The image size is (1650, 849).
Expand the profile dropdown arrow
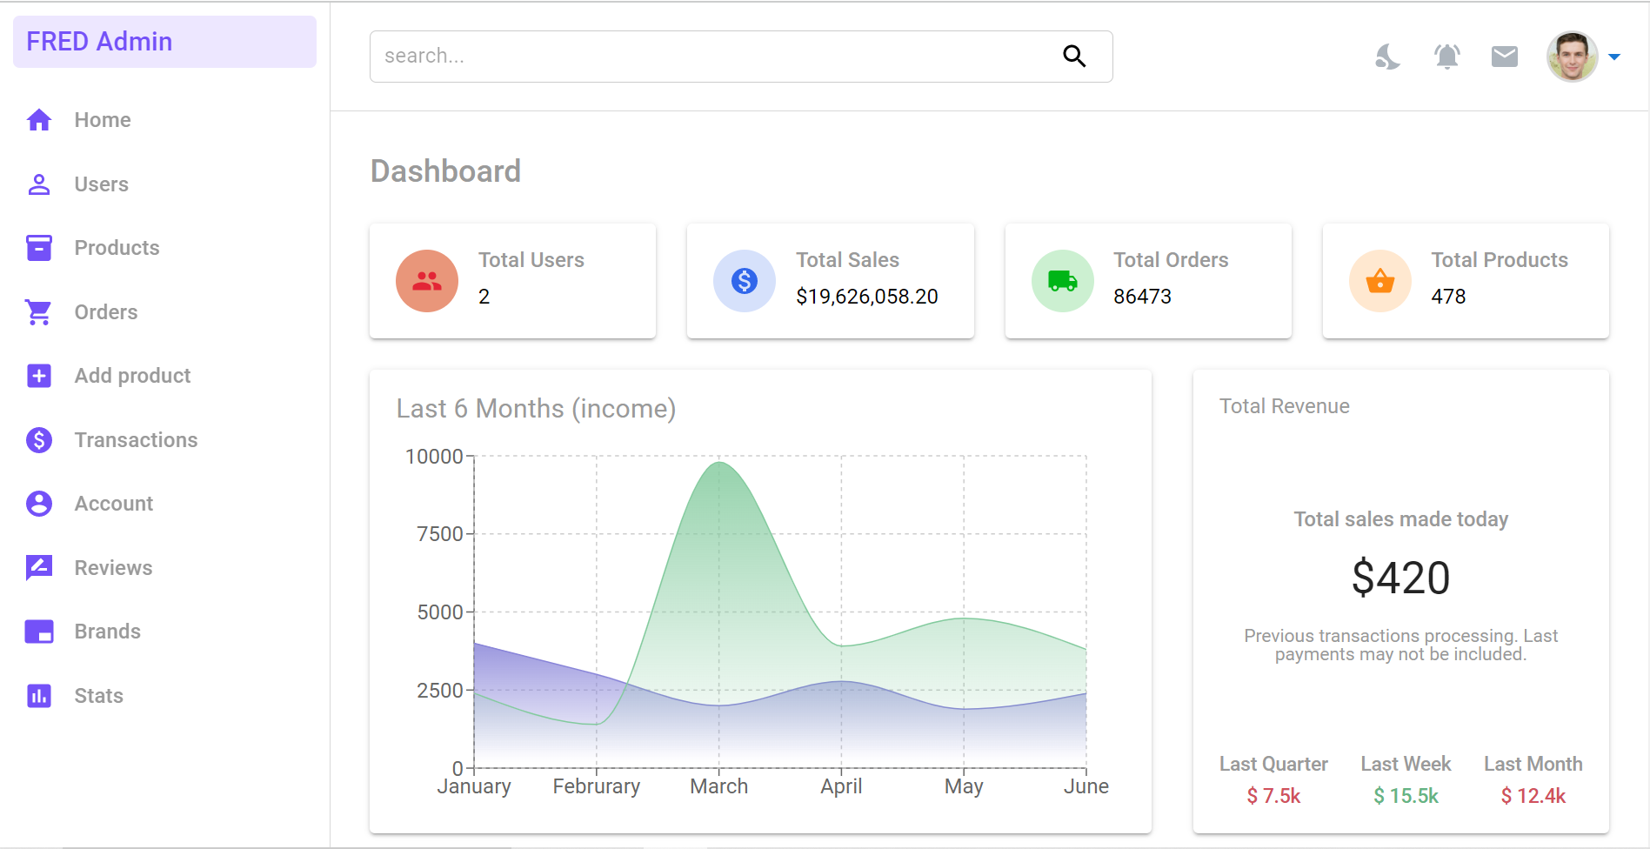[1614, 57]
